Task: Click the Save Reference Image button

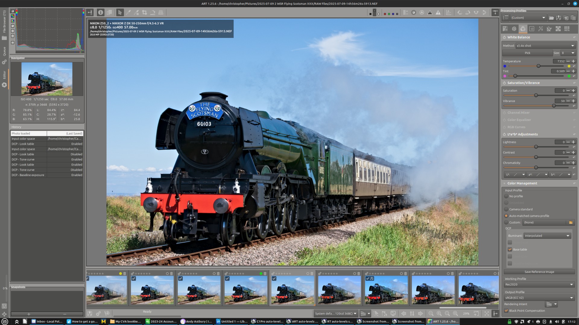Action: pyautogui.click(x=539, y=272)
